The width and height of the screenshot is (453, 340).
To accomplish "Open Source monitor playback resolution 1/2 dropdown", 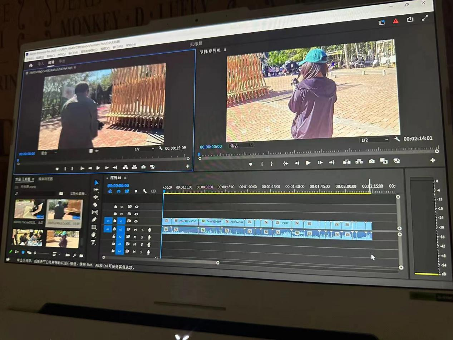I will point(144,149).
